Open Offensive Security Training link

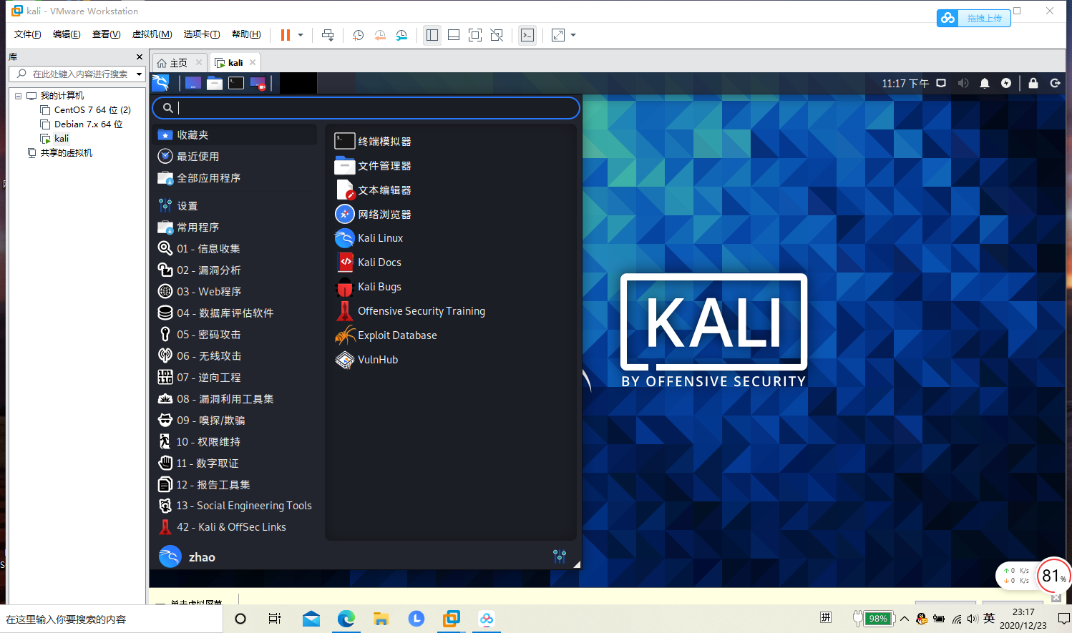point(451,311)
